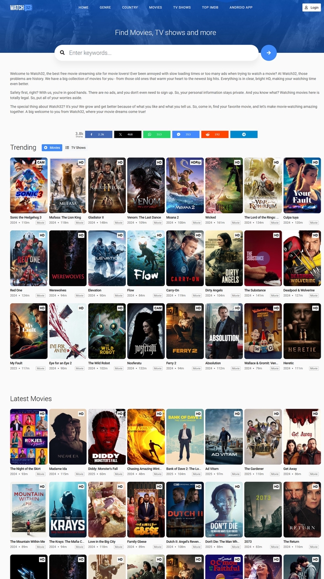Open the Login button
The height and width of the screenshot is (579, 324).
click(312, 8)
